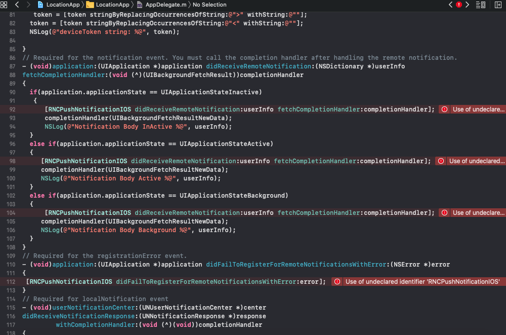Click the 'UIApplicationStateActive' identifier
Screen dimensions: 506x335
[x=226, y=144]
